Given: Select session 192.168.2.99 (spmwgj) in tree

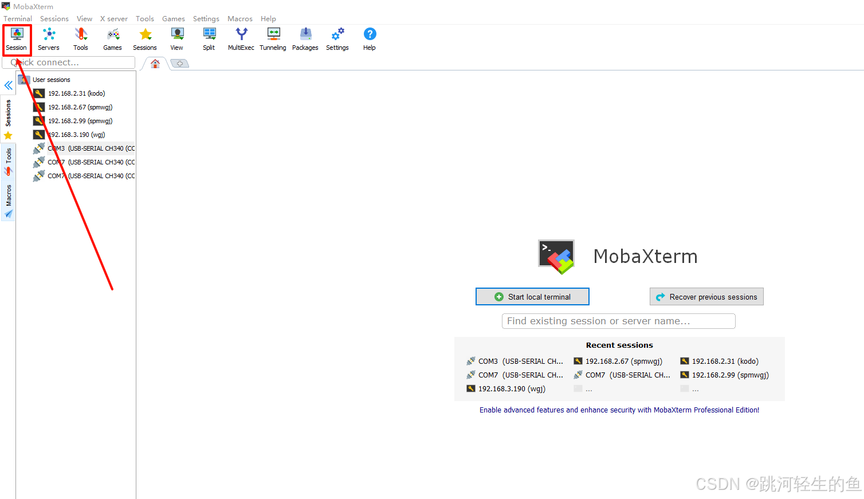Looking at the screenshot, I should tap(80, 121).
